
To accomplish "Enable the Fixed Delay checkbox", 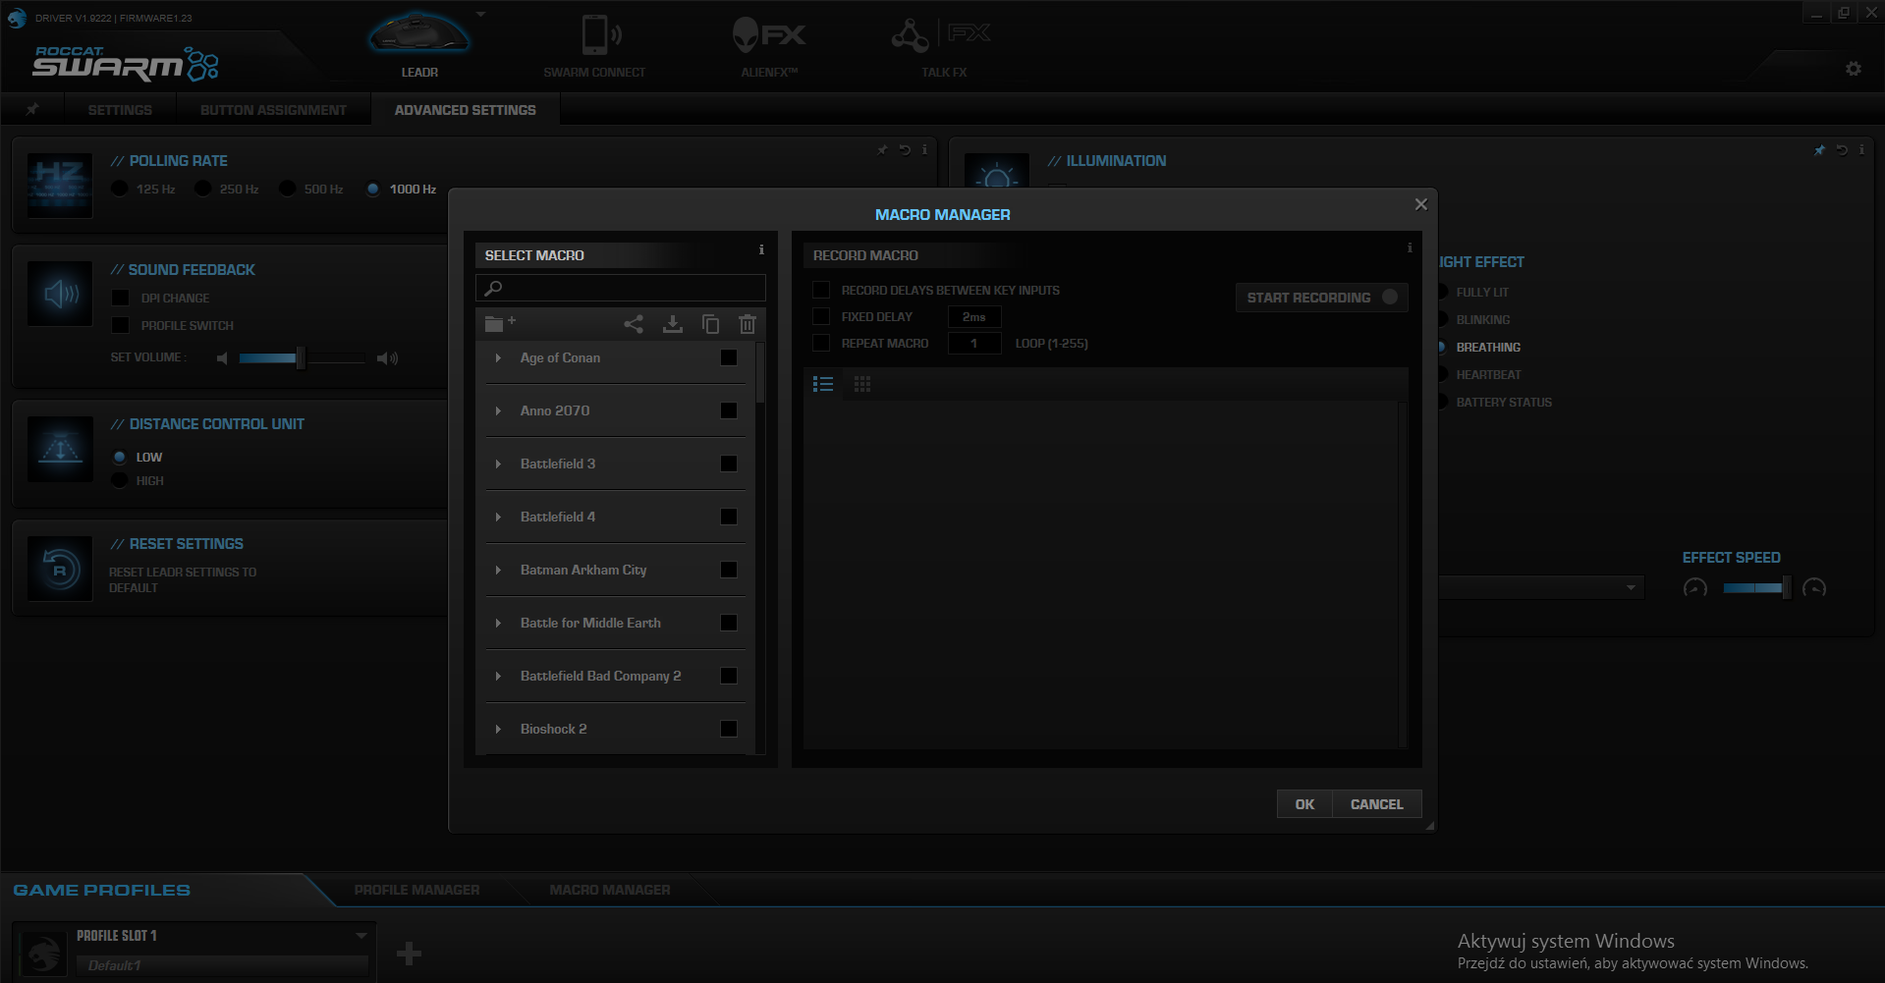I will pyautogui.click(x=821, y=316).
